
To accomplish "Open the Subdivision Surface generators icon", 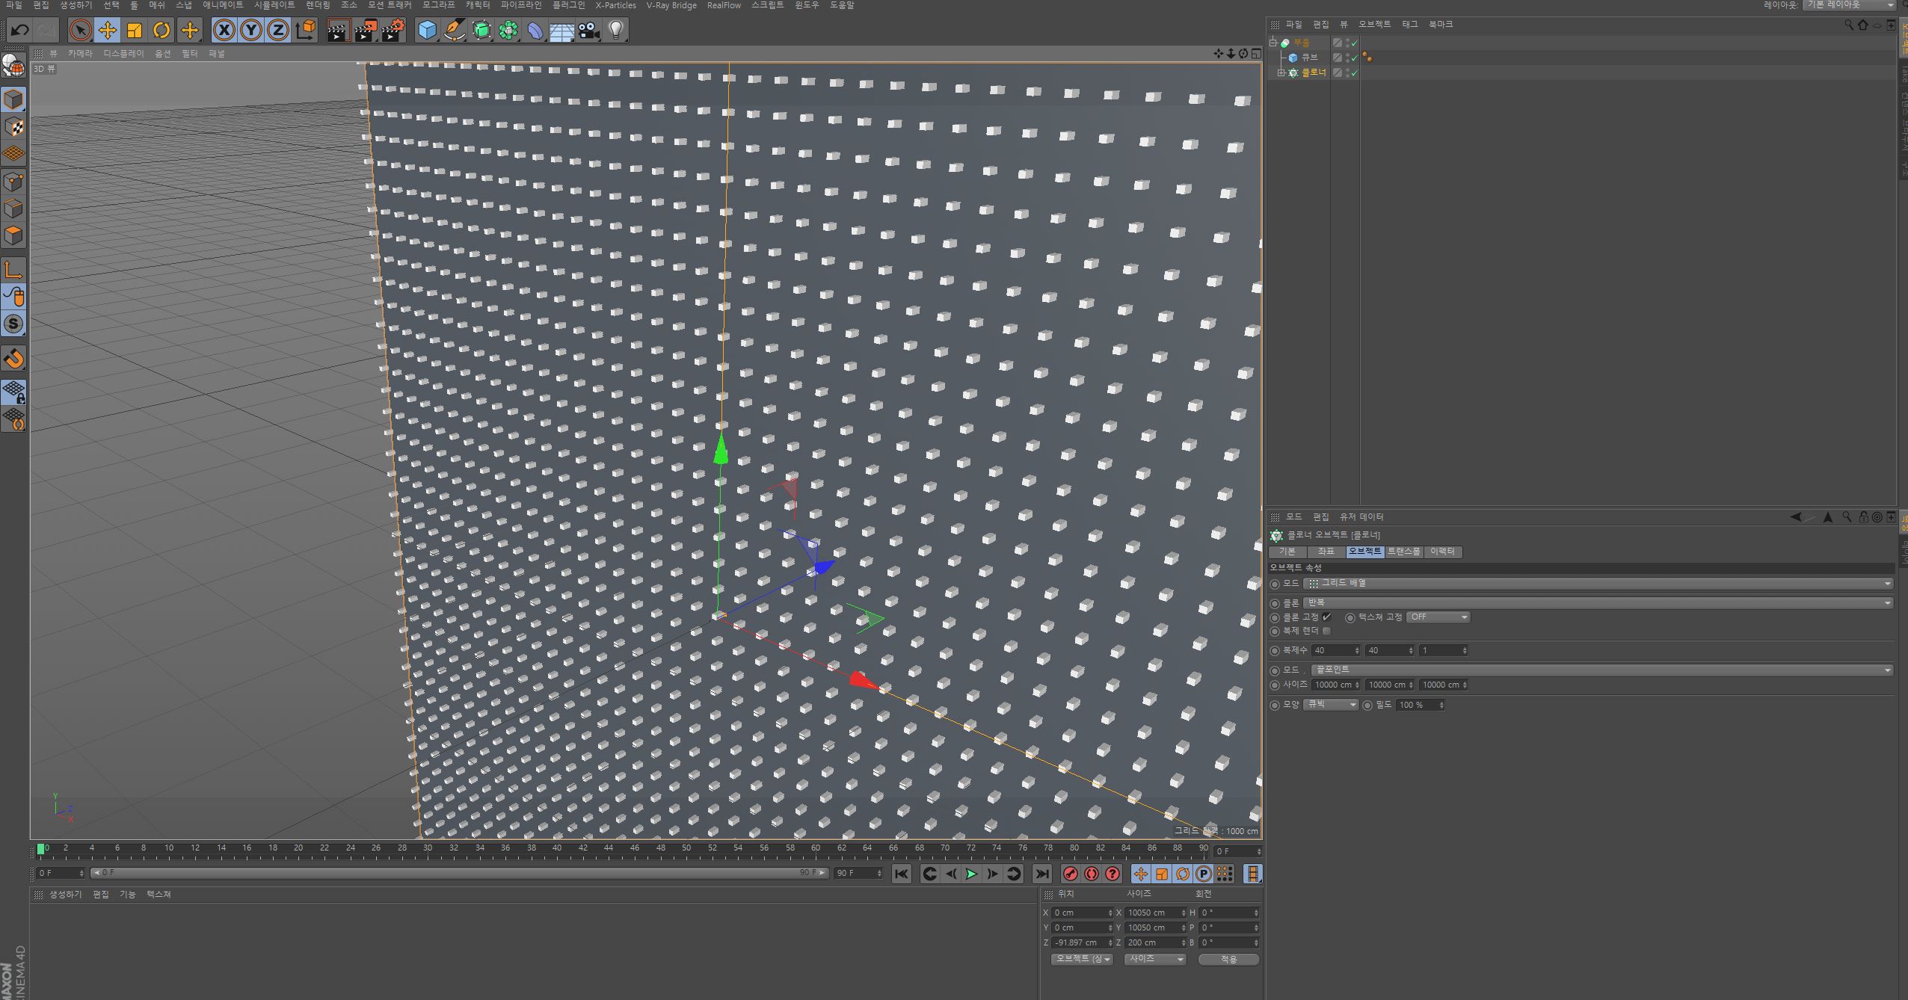I will [481, 30].
